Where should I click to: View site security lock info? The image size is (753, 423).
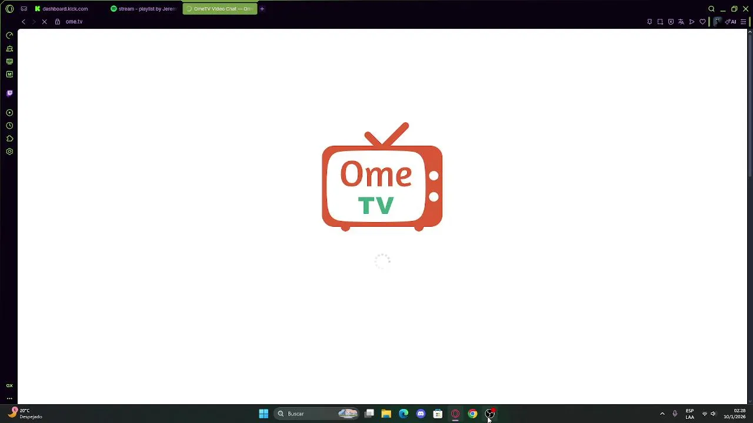coord(57,22)
